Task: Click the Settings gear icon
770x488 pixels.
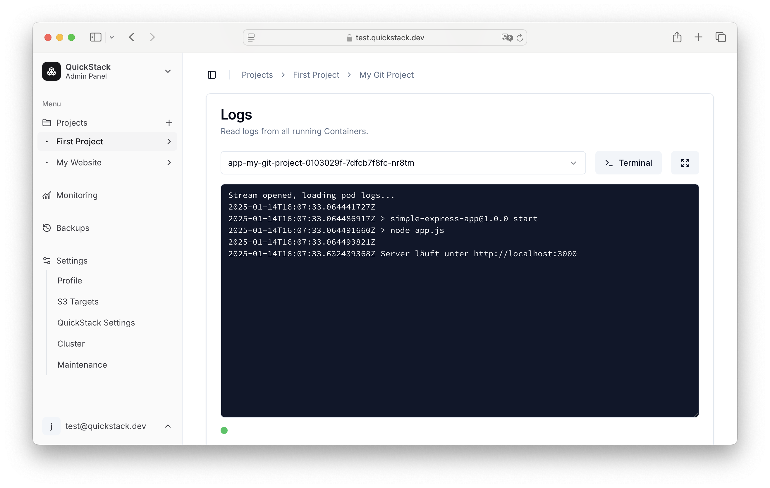Action: (47, 261)
